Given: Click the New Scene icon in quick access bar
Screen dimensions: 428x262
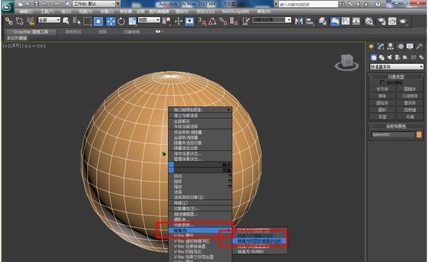Looking at the screenshot, I should (20, 4).
